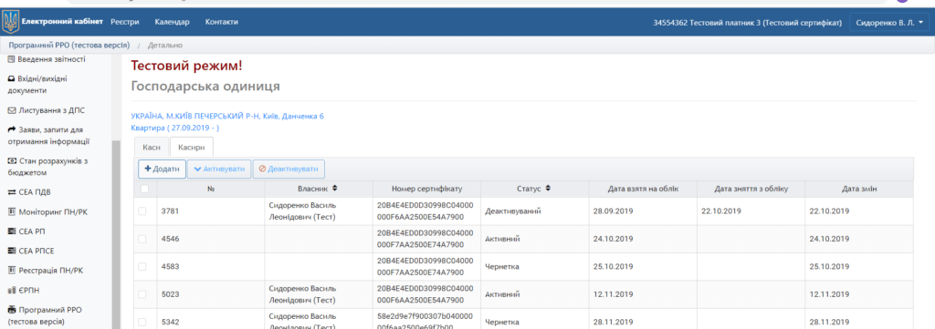Click the Чернетка status in row 4583
The image size is (935, 329).
click(501, 266)
